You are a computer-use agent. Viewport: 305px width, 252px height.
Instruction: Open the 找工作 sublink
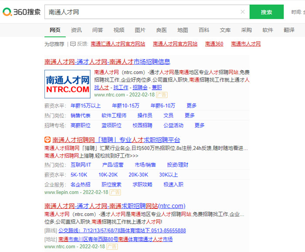tap(121, 88)
